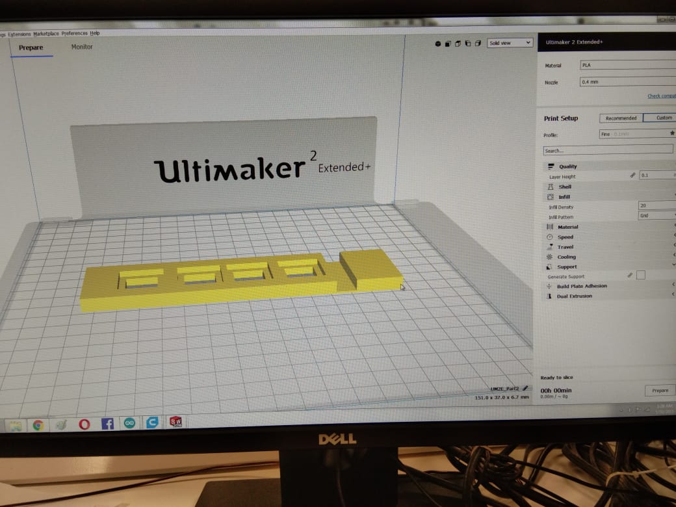
Task: Click the Prepare slice button
Action: 660,391
